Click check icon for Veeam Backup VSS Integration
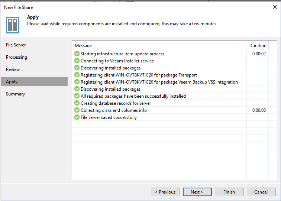The image size is (281, 201). [x=77, y=82]
